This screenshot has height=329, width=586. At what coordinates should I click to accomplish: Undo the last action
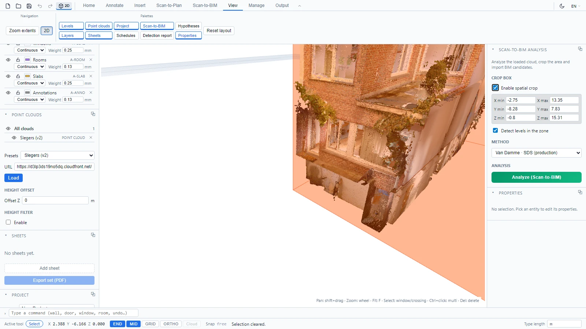pyautogui.click(x=40, y=6)
